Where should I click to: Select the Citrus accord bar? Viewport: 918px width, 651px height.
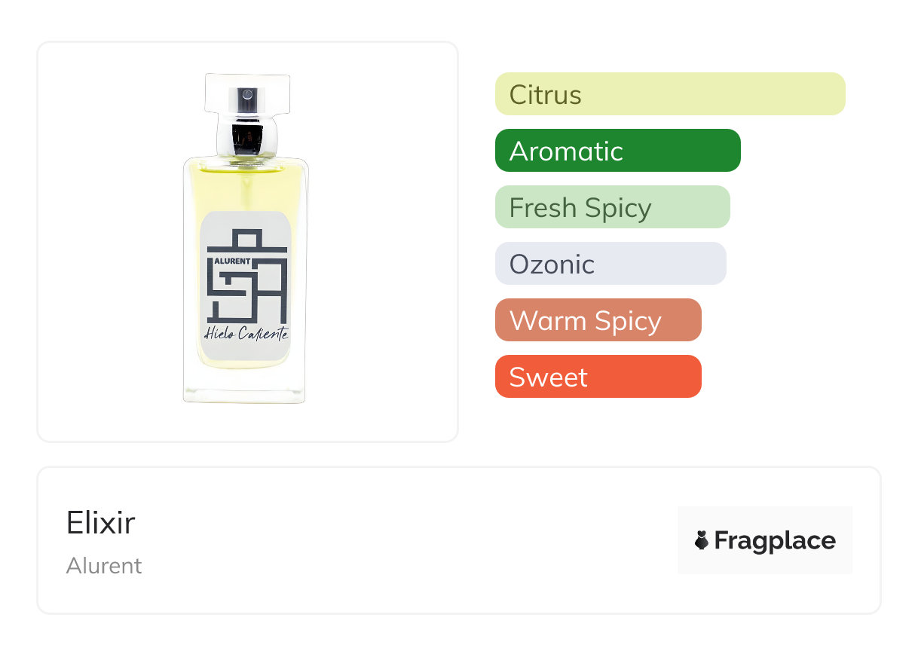669,94
